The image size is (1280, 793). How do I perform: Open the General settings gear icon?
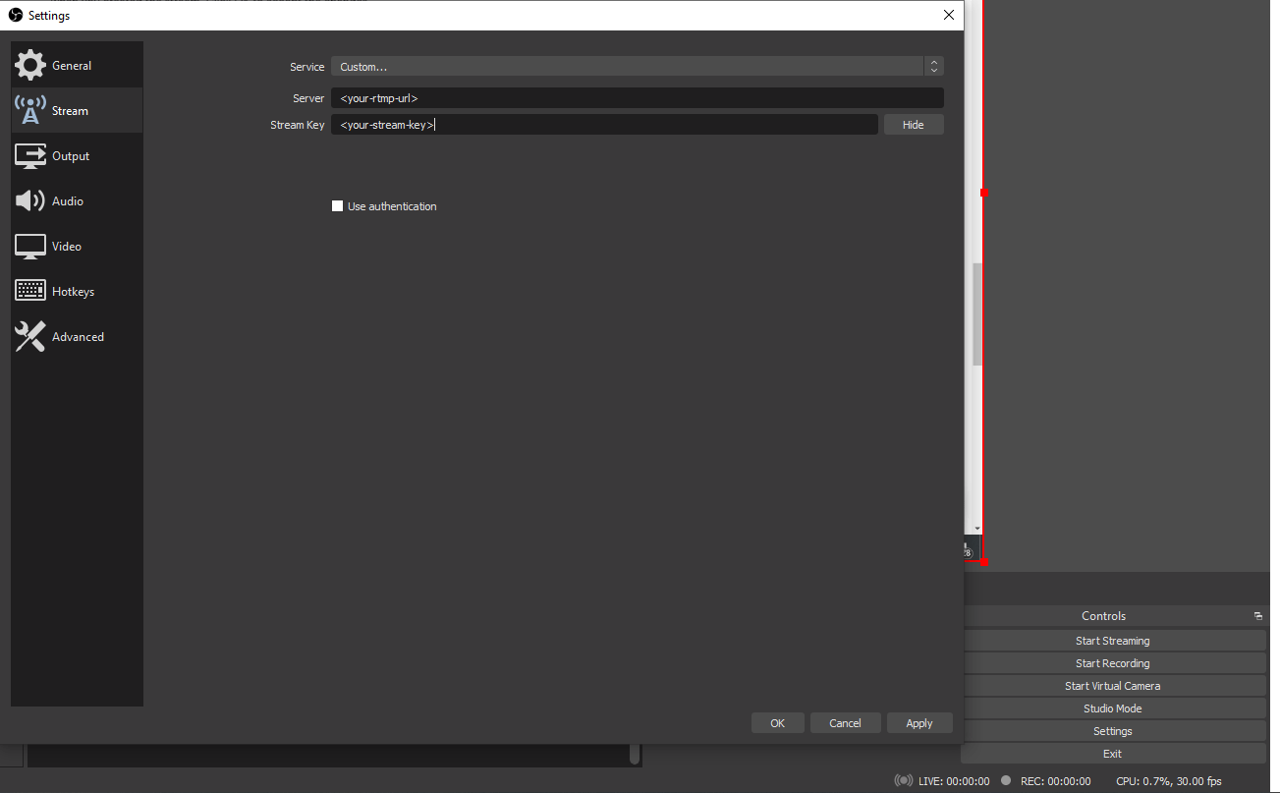click(29, 64)
